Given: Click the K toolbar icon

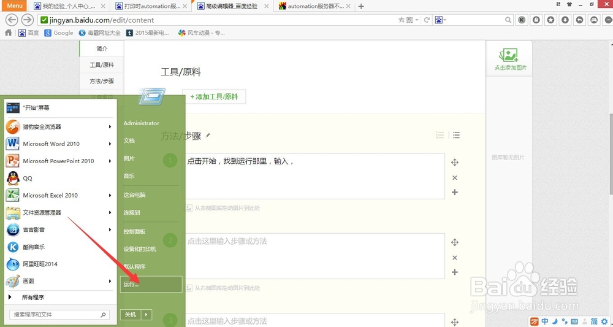Looking at the screenshot, I should tap(522, 20).
